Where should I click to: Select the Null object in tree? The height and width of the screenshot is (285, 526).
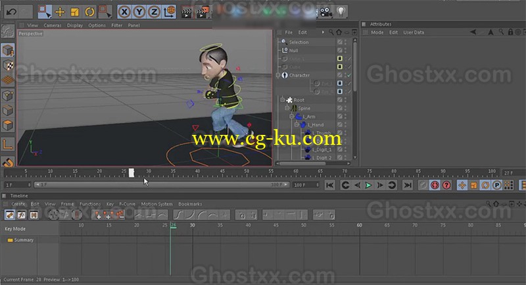point(293,51)
